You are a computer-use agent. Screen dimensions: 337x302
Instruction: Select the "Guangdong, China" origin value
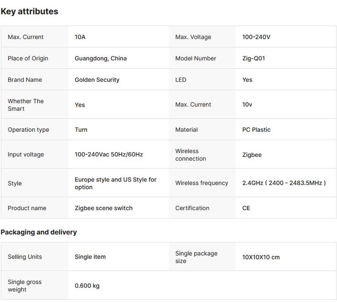[x=100, y=59]
